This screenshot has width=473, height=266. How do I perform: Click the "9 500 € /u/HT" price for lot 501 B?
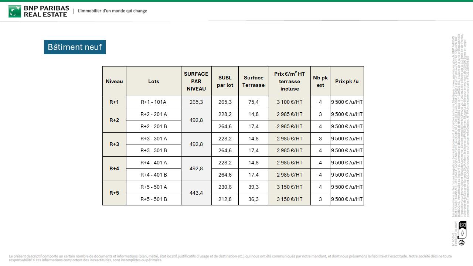point(347,199)
